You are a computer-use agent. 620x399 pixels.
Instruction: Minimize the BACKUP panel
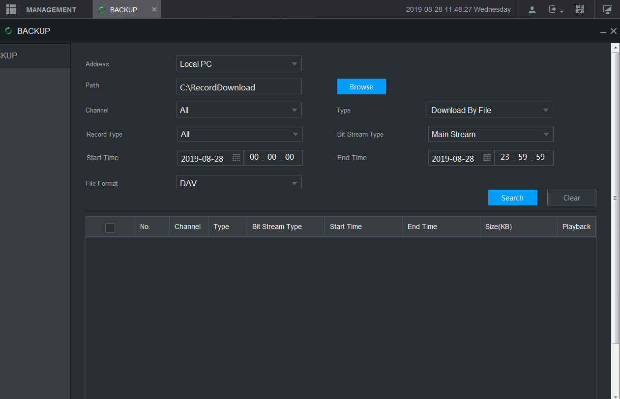[x=603, y=31]
